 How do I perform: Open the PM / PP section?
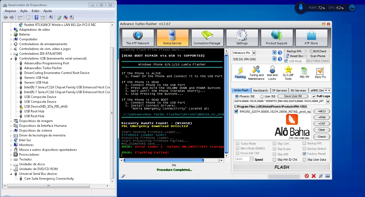(x=304, y=73)
